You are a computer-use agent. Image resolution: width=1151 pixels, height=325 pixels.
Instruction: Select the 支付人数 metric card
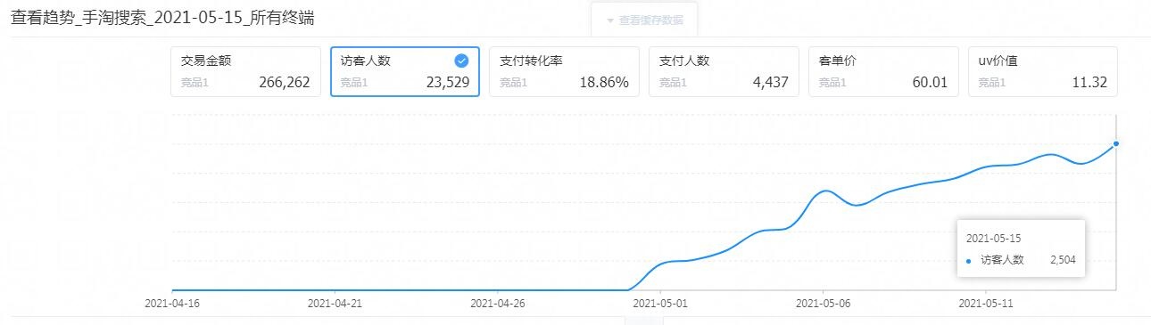click(724, 71)
